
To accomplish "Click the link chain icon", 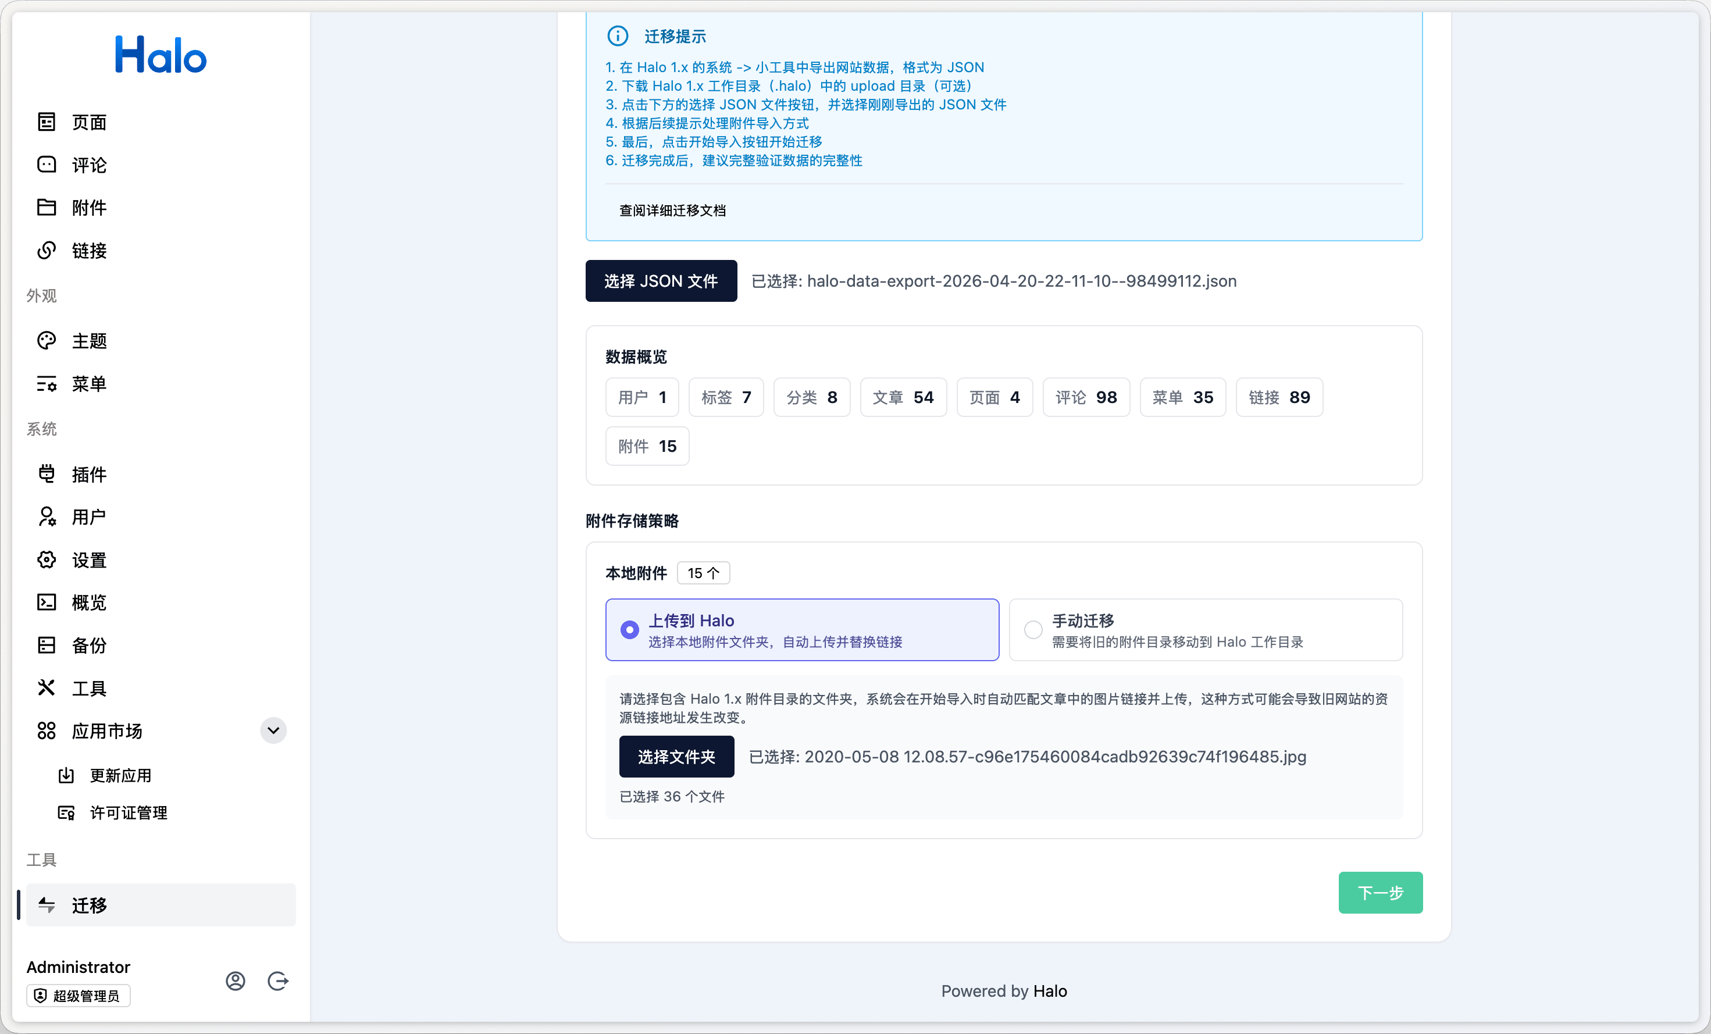I will (47, 251).
